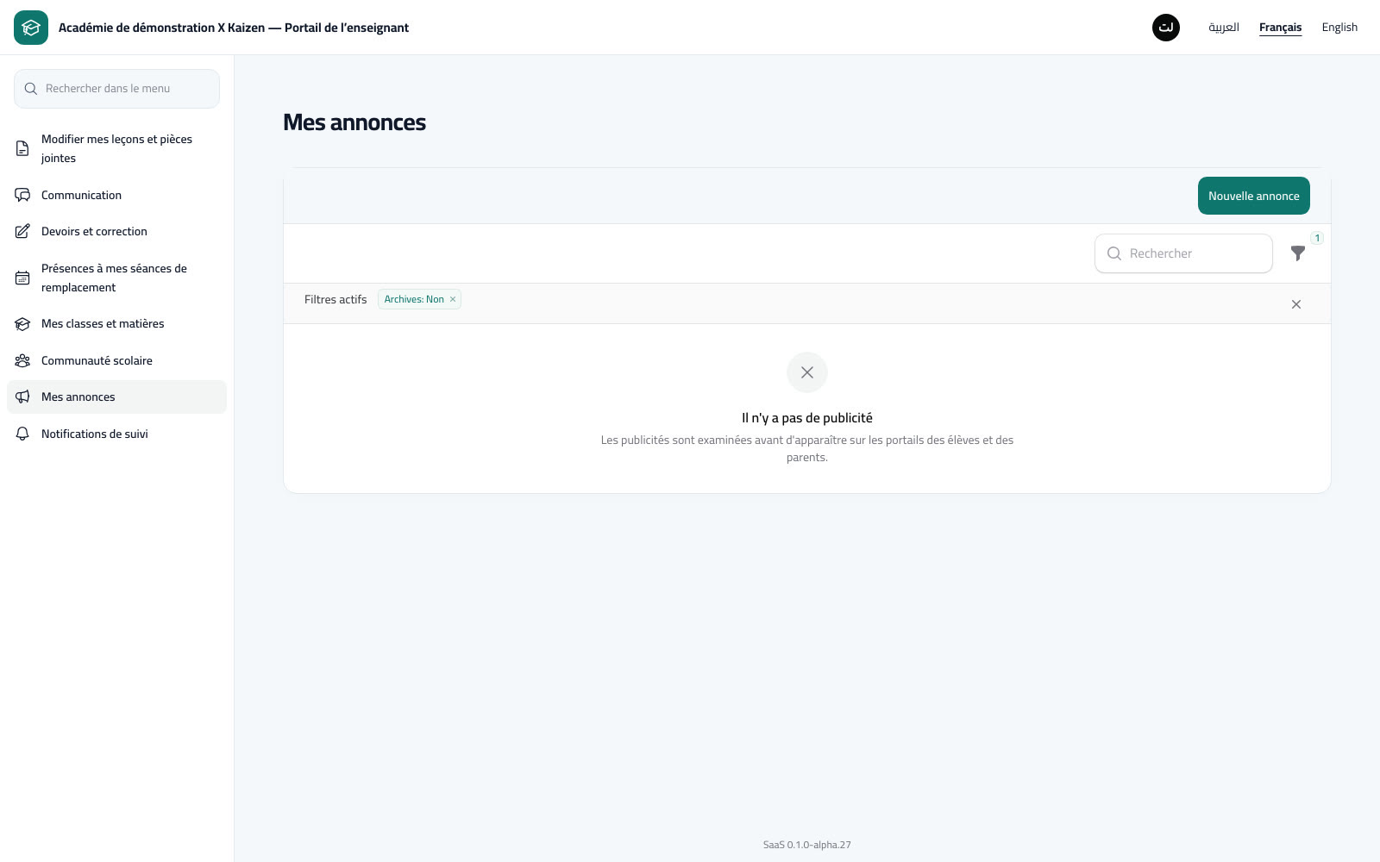
Task: Select the Français language link
Action: pyautogui.click(x=1280, y=28)
